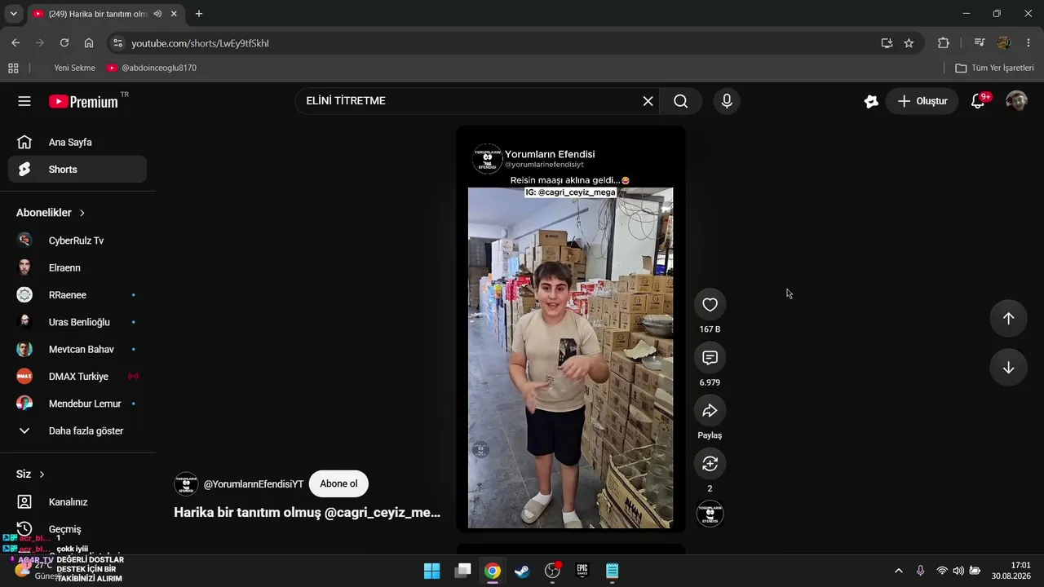Open Kanalınız in the sidebar

(x=77, y=502)
